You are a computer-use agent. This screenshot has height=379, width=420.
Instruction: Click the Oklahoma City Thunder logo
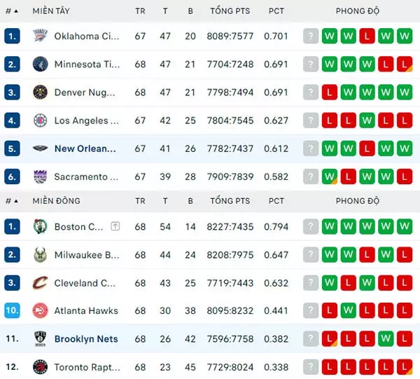pyautogui.click(x=40, y=36)
